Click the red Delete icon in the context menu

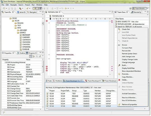click(119, 80)
